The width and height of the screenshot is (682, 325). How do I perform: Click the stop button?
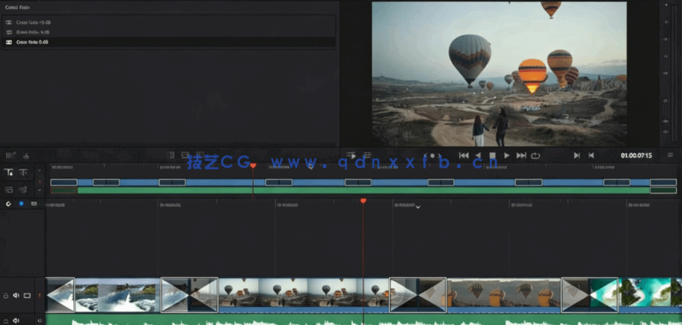pyautogui.click(x=492, y=155)
